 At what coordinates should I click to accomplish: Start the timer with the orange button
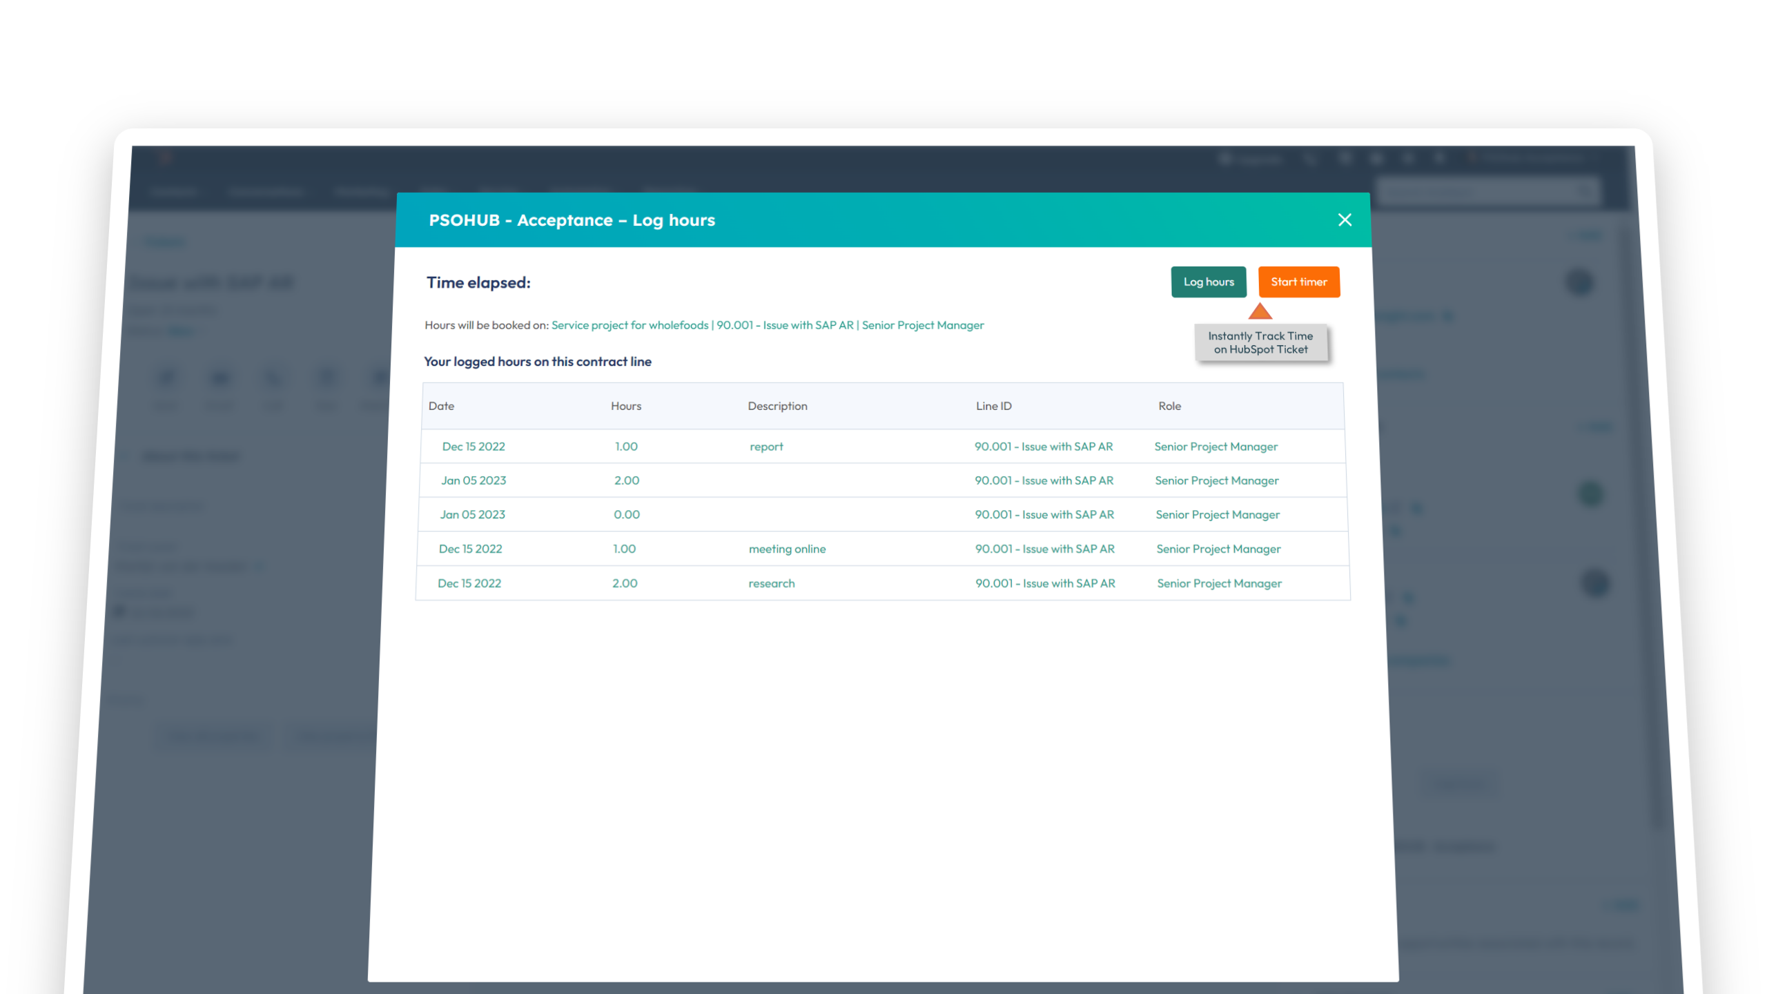(x=1298, y=282)
